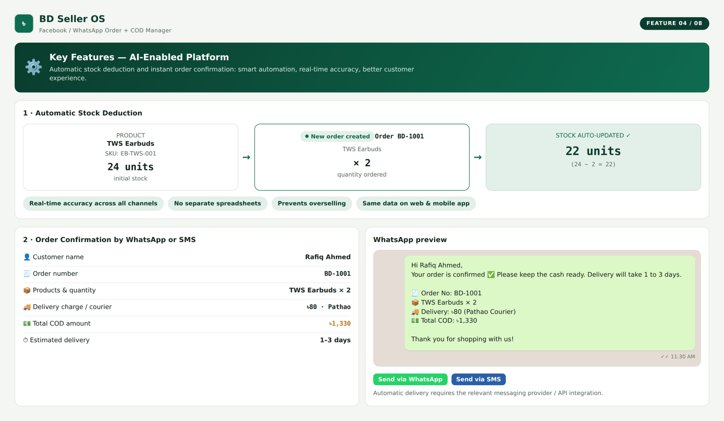
Task: Click the Order number receipt icon
Action: pyautogui.click(x=27, y=274)
